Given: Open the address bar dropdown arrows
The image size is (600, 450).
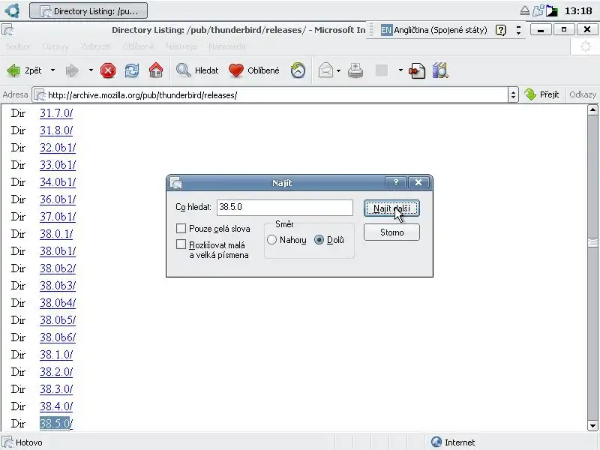Looking at the screenshot, I should click(x=513, y=94).
